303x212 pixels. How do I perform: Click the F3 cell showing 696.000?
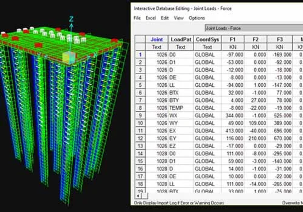(280, 131)
